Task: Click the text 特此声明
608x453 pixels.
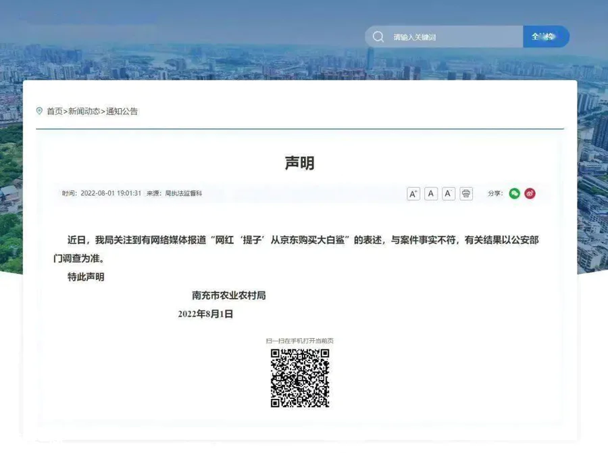Action: tap(86, 277)
